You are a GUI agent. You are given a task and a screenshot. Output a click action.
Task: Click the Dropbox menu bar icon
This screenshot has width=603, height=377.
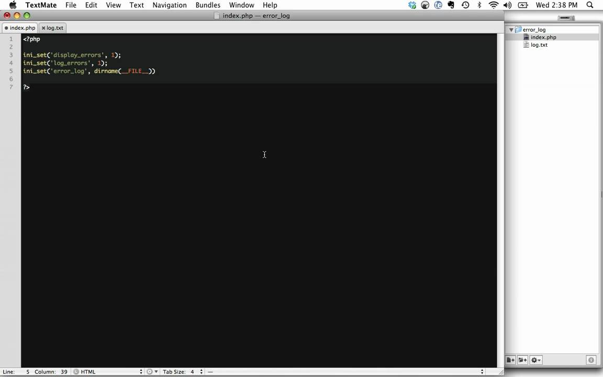point(412,5)
